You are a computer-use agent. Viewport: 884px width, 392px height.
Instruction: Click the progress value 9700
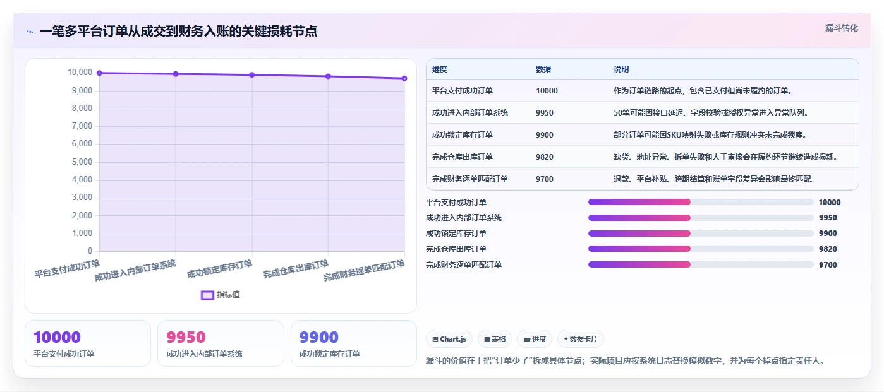[x=828, y=265]
